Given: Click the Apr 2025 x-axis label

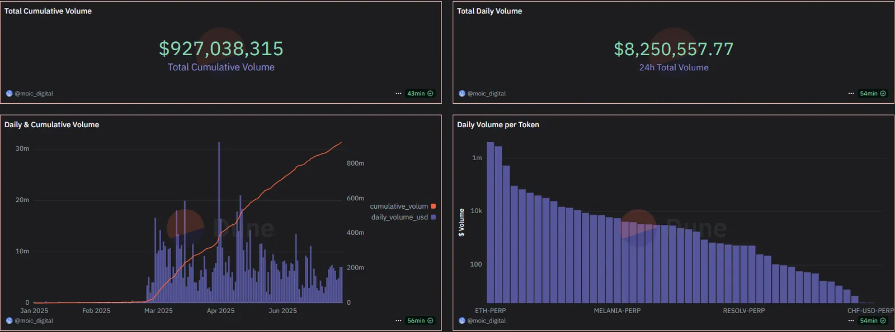Looking at the screenshot, I should tap(221, 311).
